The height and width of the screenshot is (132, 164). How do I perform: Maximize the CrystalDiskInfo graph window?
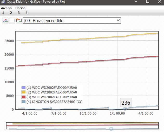(x=148, y=2)
